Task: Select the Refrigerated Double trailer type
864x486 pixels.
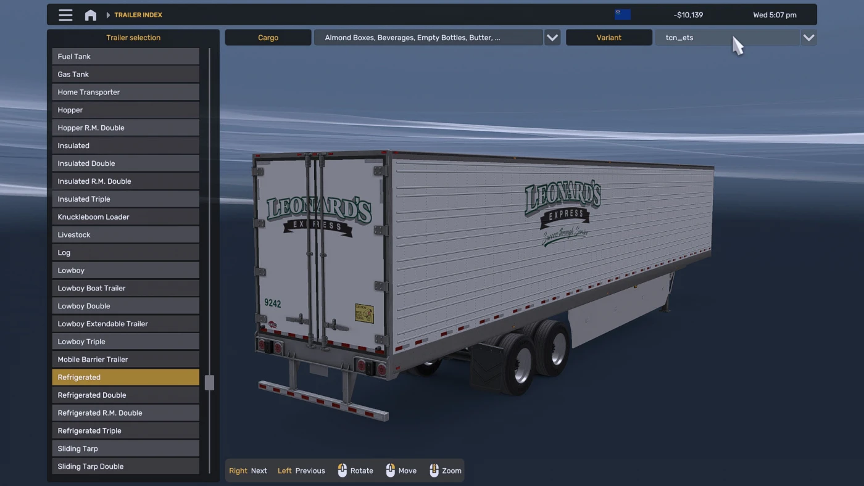Action: click(x=125, y=395)
